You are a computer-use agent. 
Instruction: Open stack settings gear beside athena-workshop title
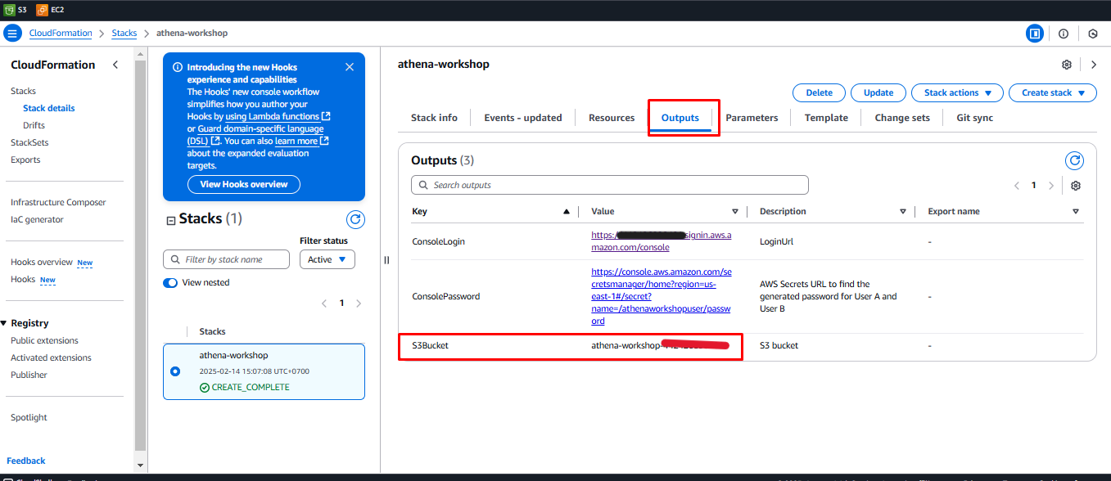tap(1066, 65)
